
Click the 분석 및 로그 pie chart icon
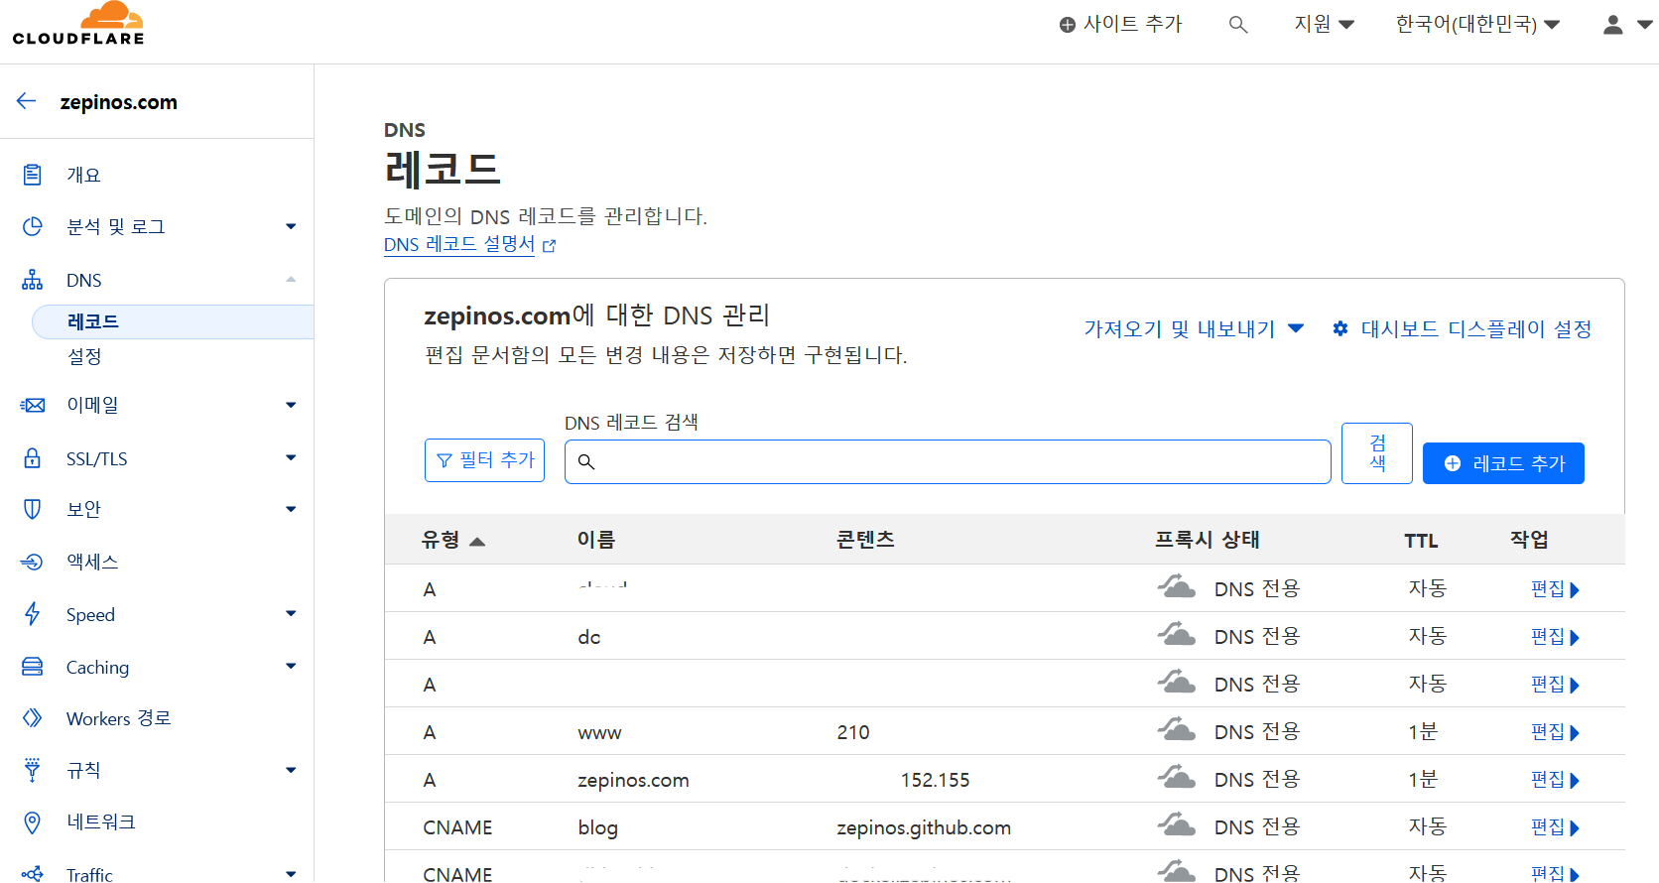coord(33,226)
